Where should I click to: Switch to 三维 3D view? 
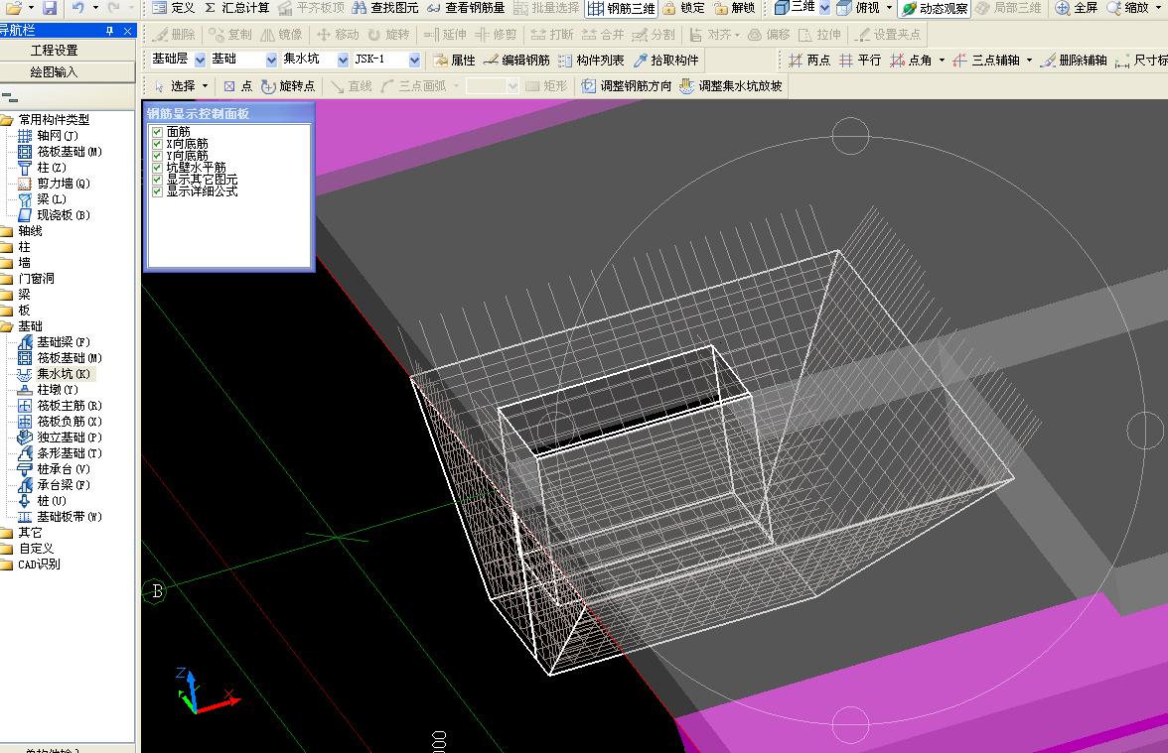pyautogui.click(x=795, y=8)
